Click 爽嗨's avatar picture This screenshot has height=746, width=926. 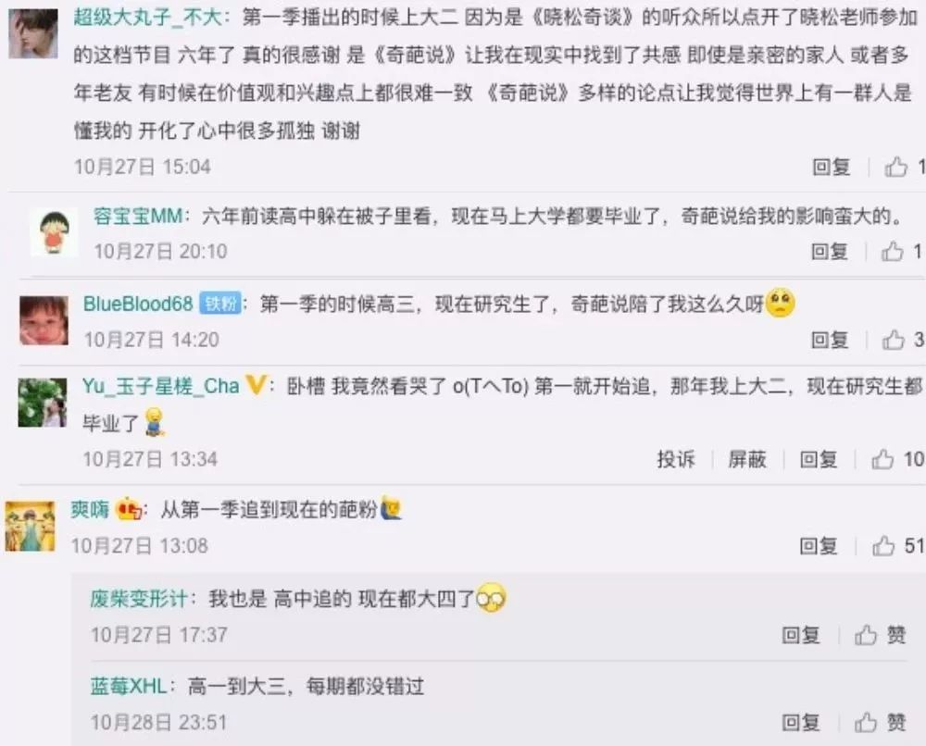[31, 527]
